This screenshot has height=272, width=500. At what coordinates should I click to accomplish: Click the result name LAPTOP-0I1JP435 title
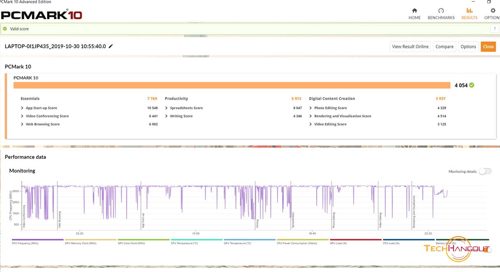55,46
